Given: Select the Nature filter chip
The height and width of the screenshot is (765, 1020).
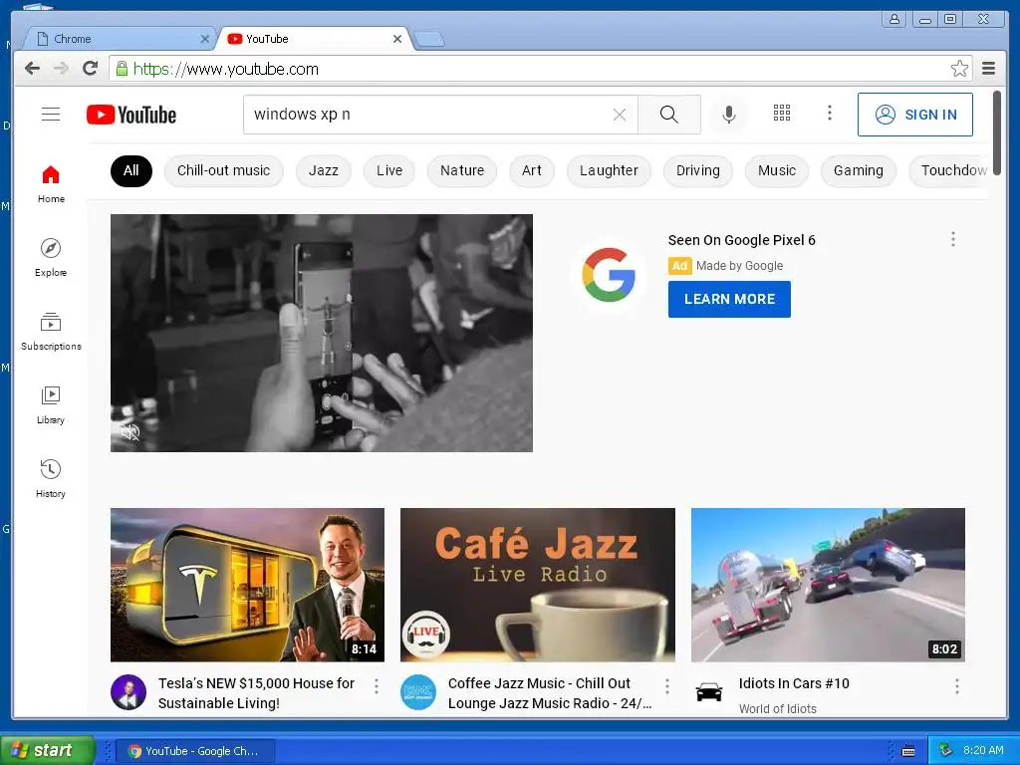Looking at the screenshot, I should 462,171.
